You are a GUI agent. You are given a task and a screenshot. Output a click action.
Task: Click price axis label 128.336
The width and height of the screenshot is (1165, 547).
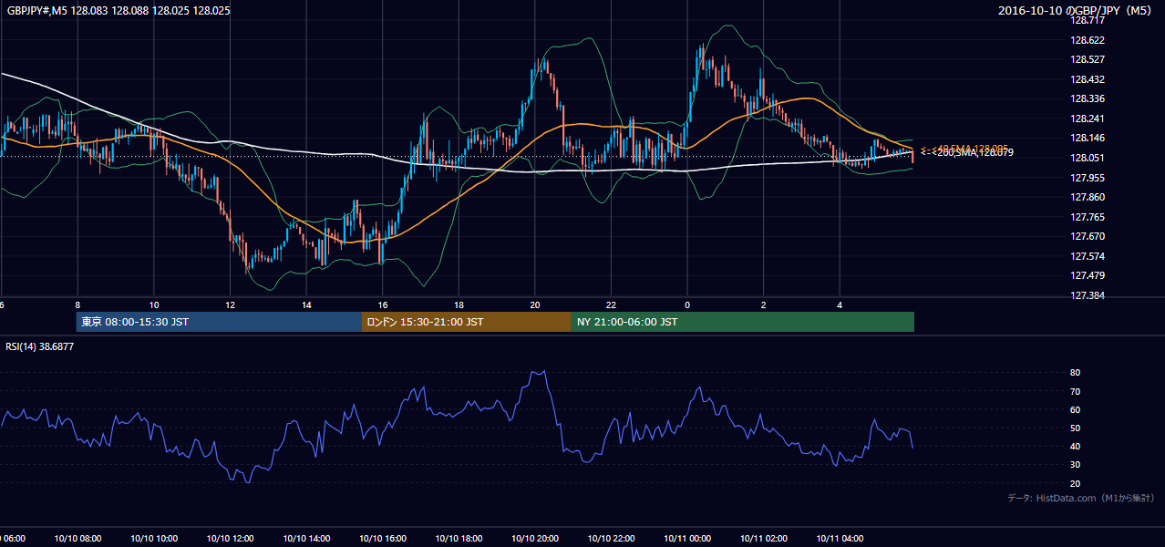point(1088,99)
